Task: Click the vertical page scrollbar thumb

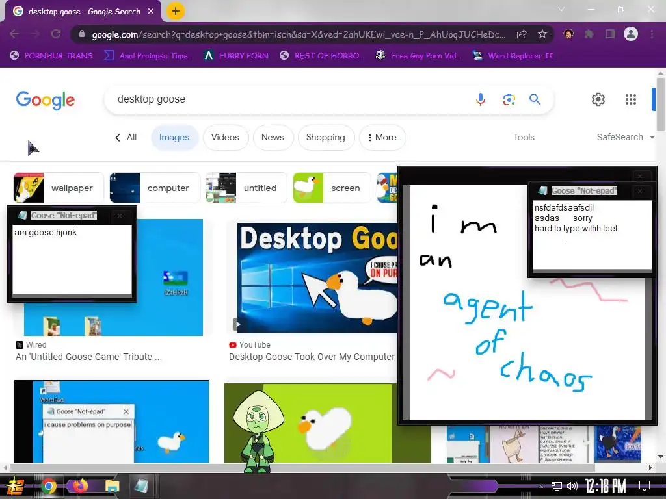Action: point(660,105)
